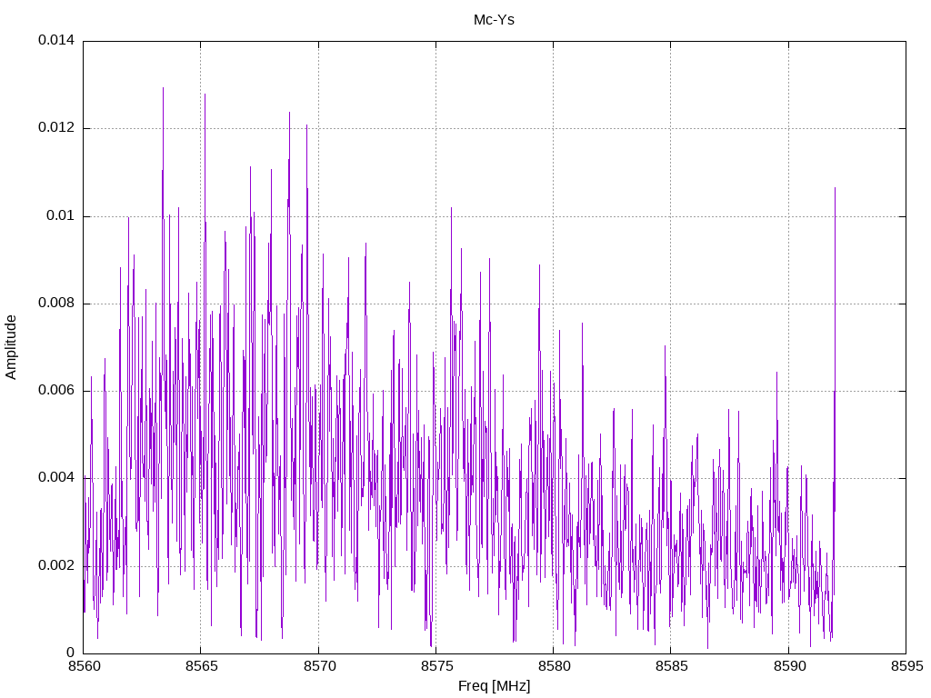Click the 0.014 y-axis tick label
This screenshot has width=931, height=698.
tap(56, 40)
